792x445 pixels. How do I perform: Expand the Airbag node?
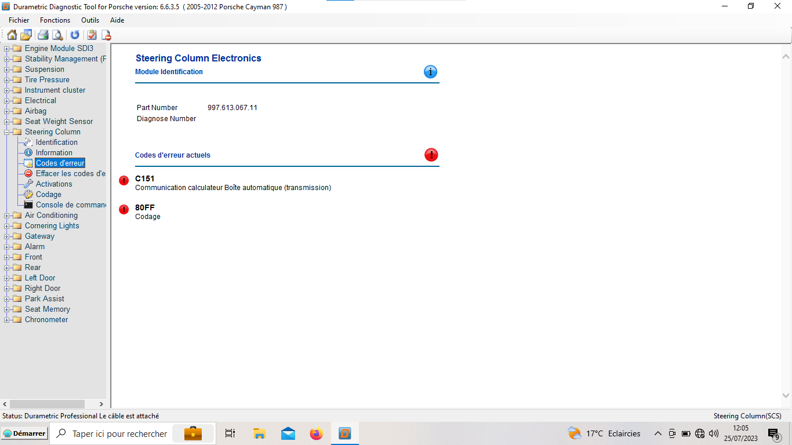click(x=7, y=111)
